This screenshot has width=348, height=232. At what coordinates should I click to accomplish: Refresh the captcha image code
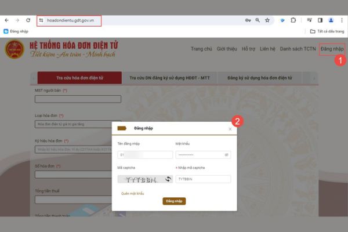tap(168, 179)
